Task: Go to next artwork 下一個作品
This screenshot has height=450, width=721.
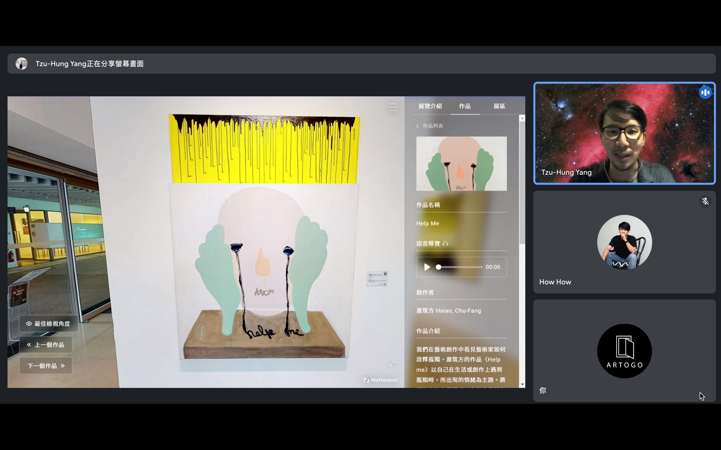Action: pos(46,366)
